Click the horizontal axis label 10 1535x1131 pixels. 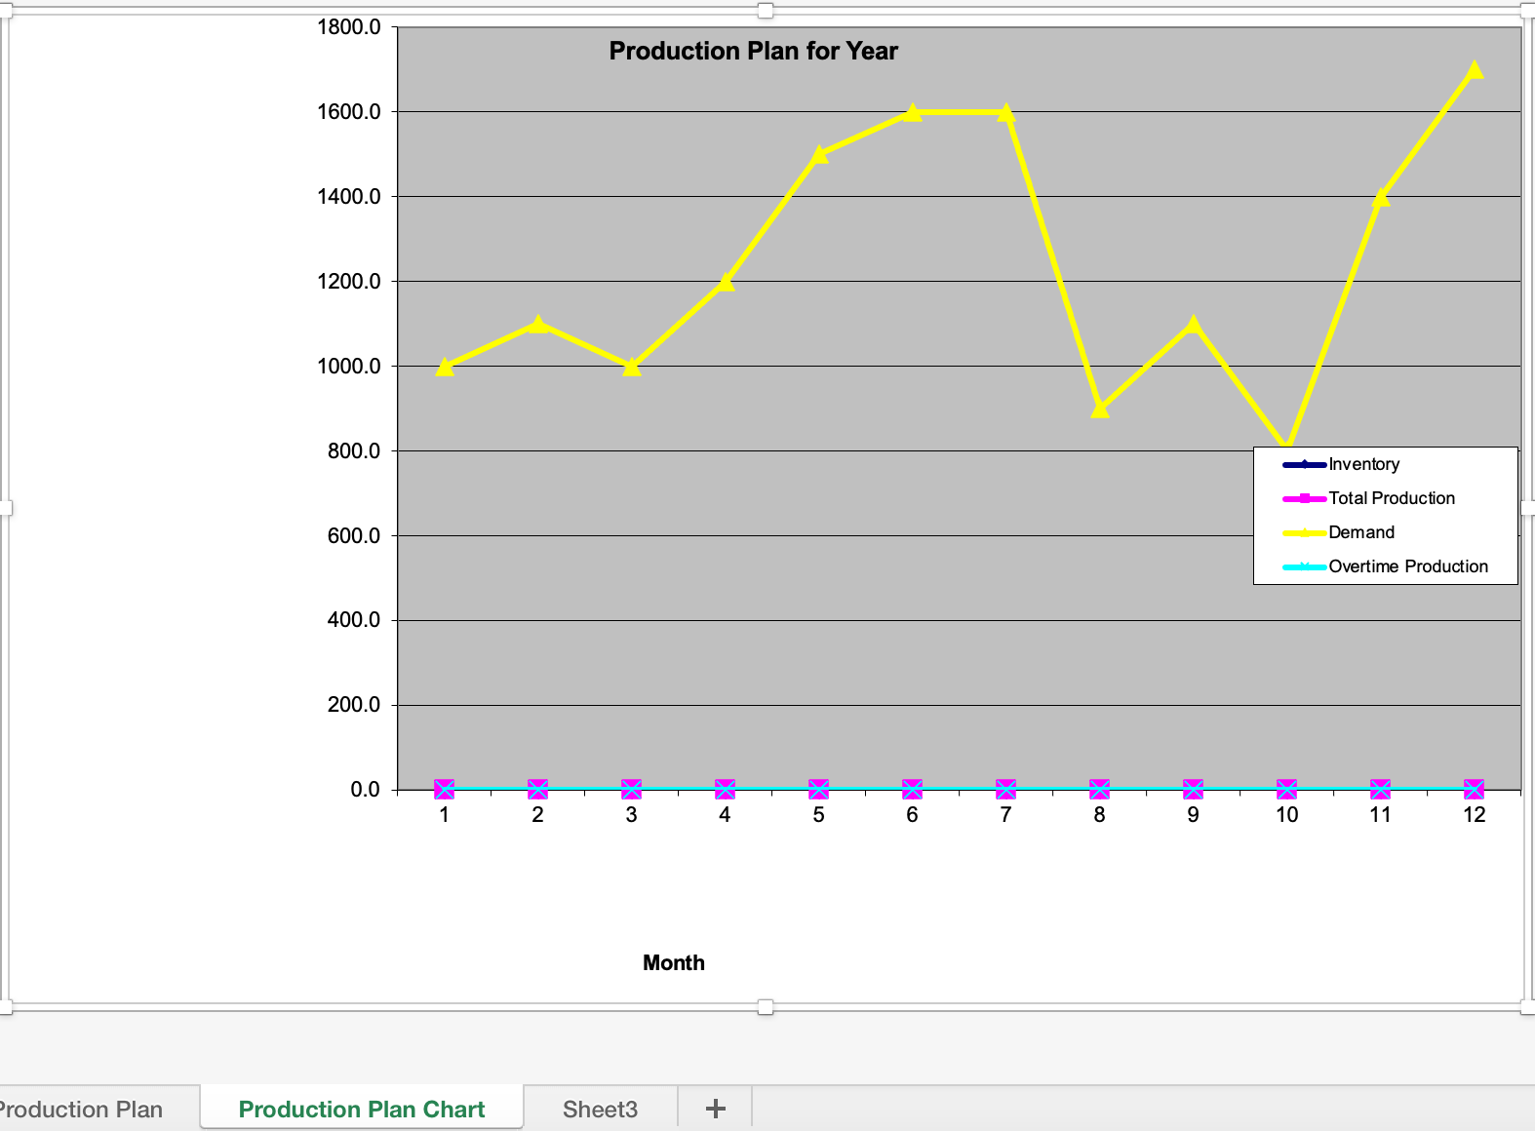point(1286,815)
